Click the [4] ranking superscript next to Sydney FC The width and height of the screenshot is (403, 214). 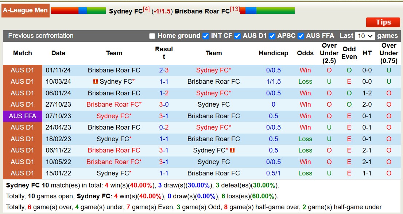[146, 8]
